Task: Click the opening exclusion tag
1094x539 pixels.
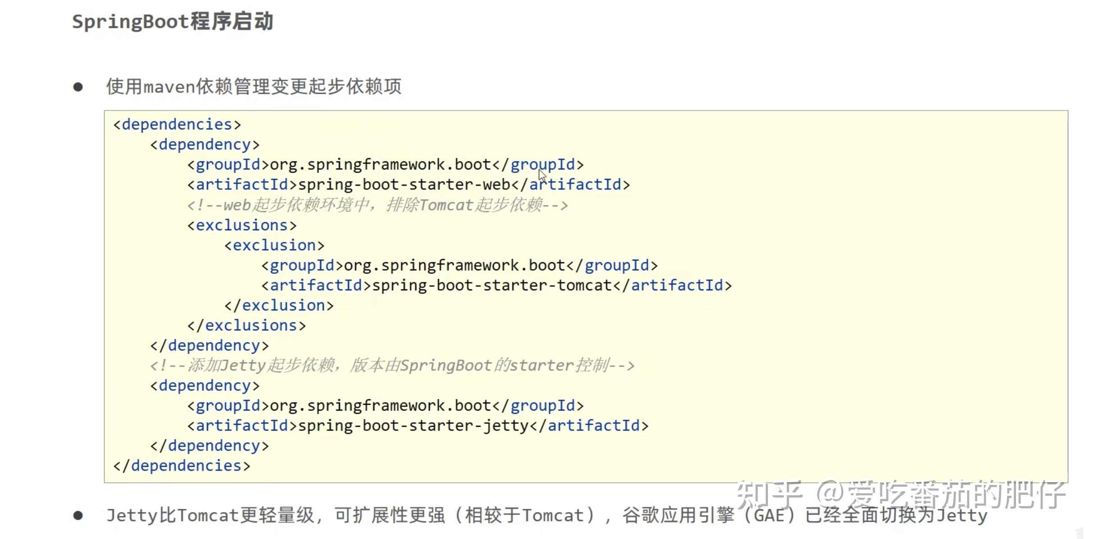Action: pyautogui.click(x=274, y=245)
